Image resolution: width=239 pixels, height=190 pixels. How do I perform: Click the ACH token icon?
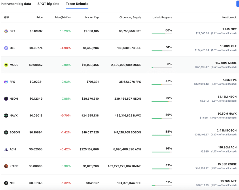(x=6, y=149)
